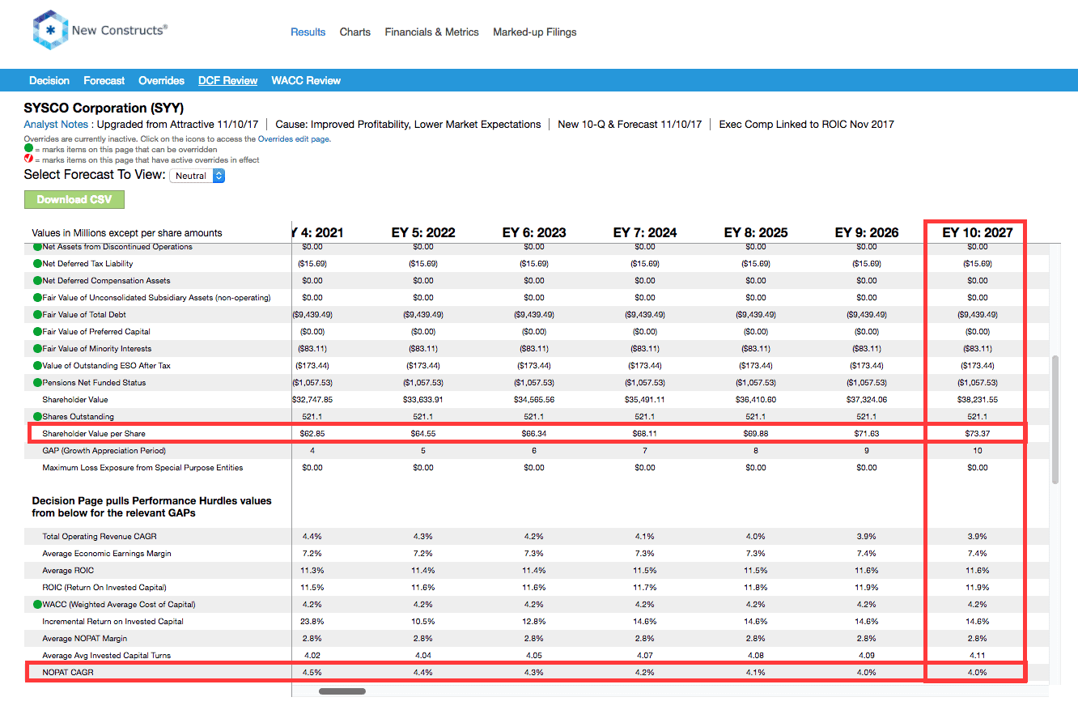This screenshot has height=710, width=1078.
Task: Click green override icon for Fair Value of Minority Interests
Action: (37, 349)
